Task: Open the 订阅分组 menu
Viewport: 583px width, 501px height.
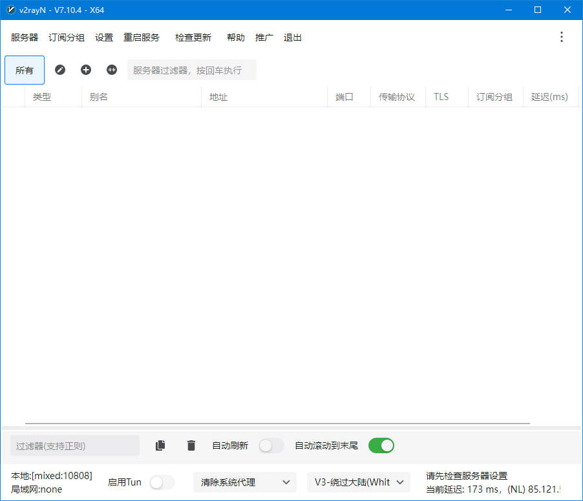Action: 67,37
